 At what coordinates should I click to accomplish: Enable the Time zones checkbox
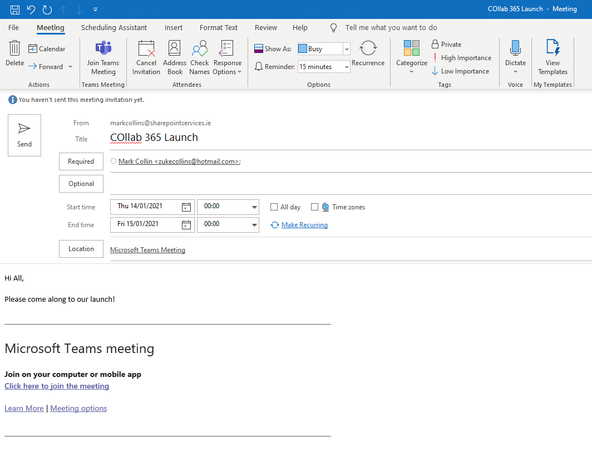pos(314,207)
